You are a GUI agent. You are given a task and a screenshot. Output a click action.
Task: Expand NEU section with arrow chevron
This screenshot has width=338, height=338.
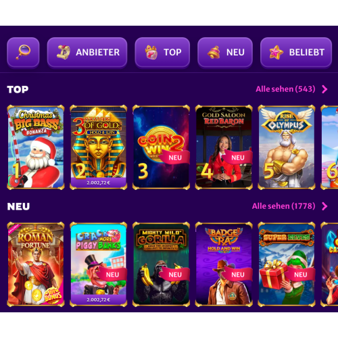(x=324, y=206)
